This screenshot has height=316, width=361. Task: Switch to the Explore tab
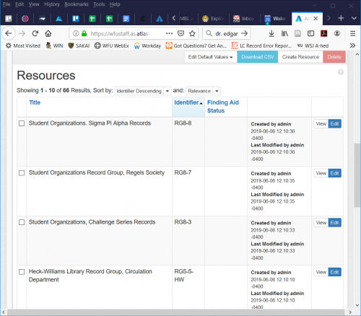click(x=213, y=19)
